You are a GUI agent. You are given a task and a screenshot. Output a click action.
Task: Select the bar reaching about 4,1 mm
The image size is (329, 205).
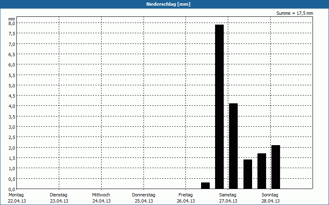233,146
